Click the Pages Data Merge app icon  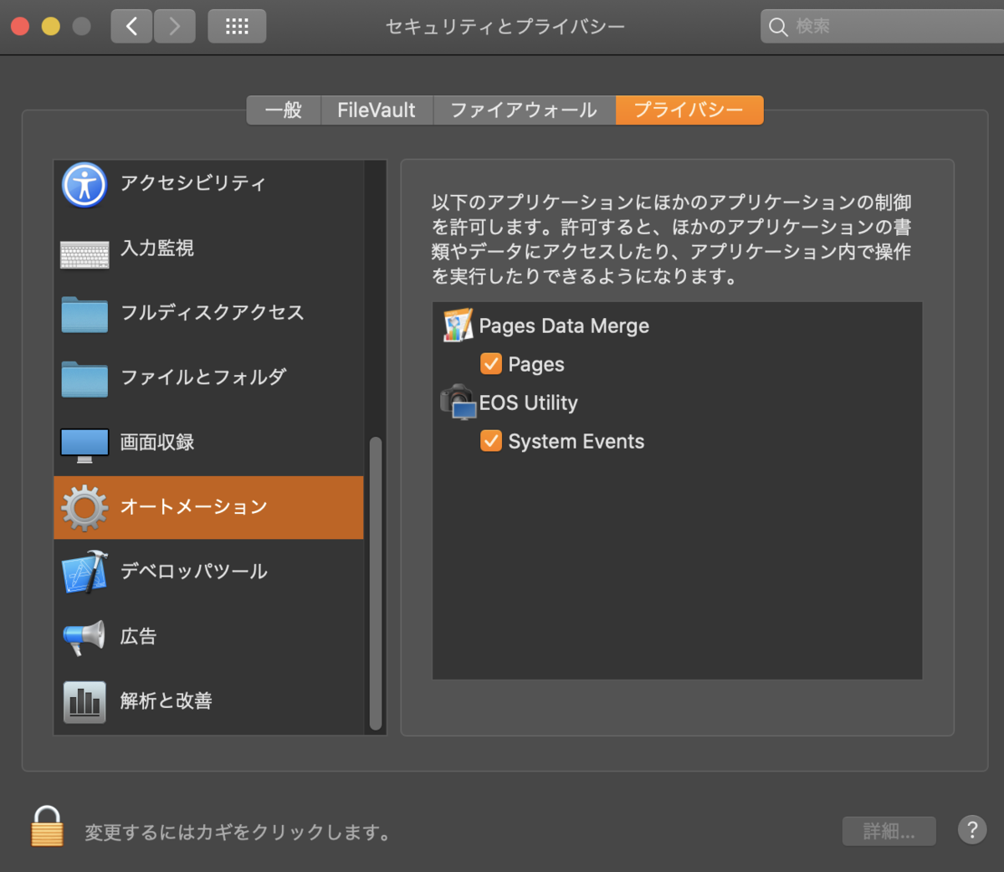point(458,326)
